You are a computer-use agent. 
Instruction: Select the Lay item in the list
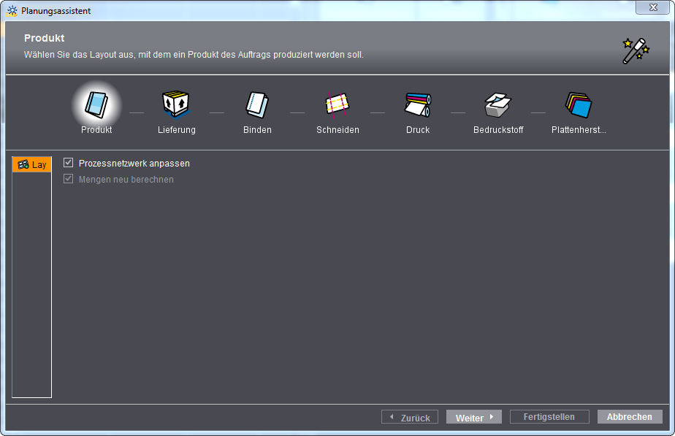[x=32, y=164]
